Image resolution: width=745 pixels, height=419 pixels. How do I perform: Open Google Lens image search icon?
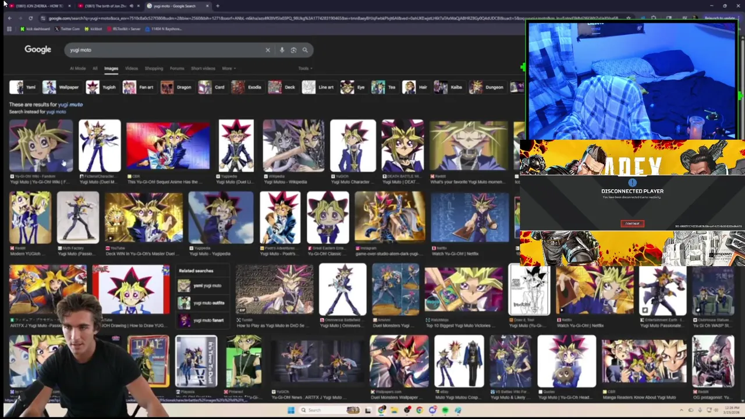tap(293, 50)
